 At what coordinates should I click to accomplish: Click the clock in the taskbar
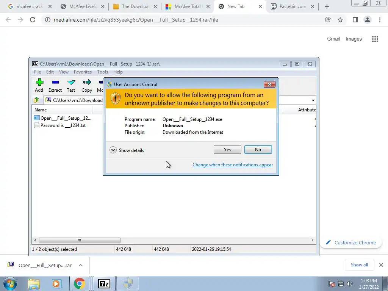[x=369, y=284]
